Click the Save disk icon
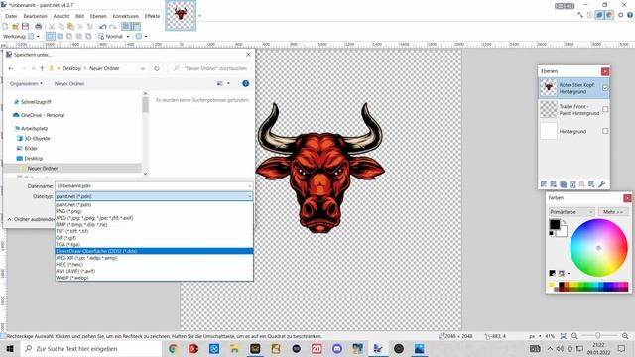635x357 pixels. 25,27
